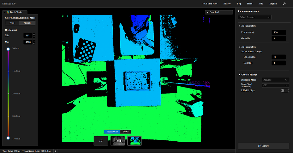Open the Log menu

(x=239, y=4)
